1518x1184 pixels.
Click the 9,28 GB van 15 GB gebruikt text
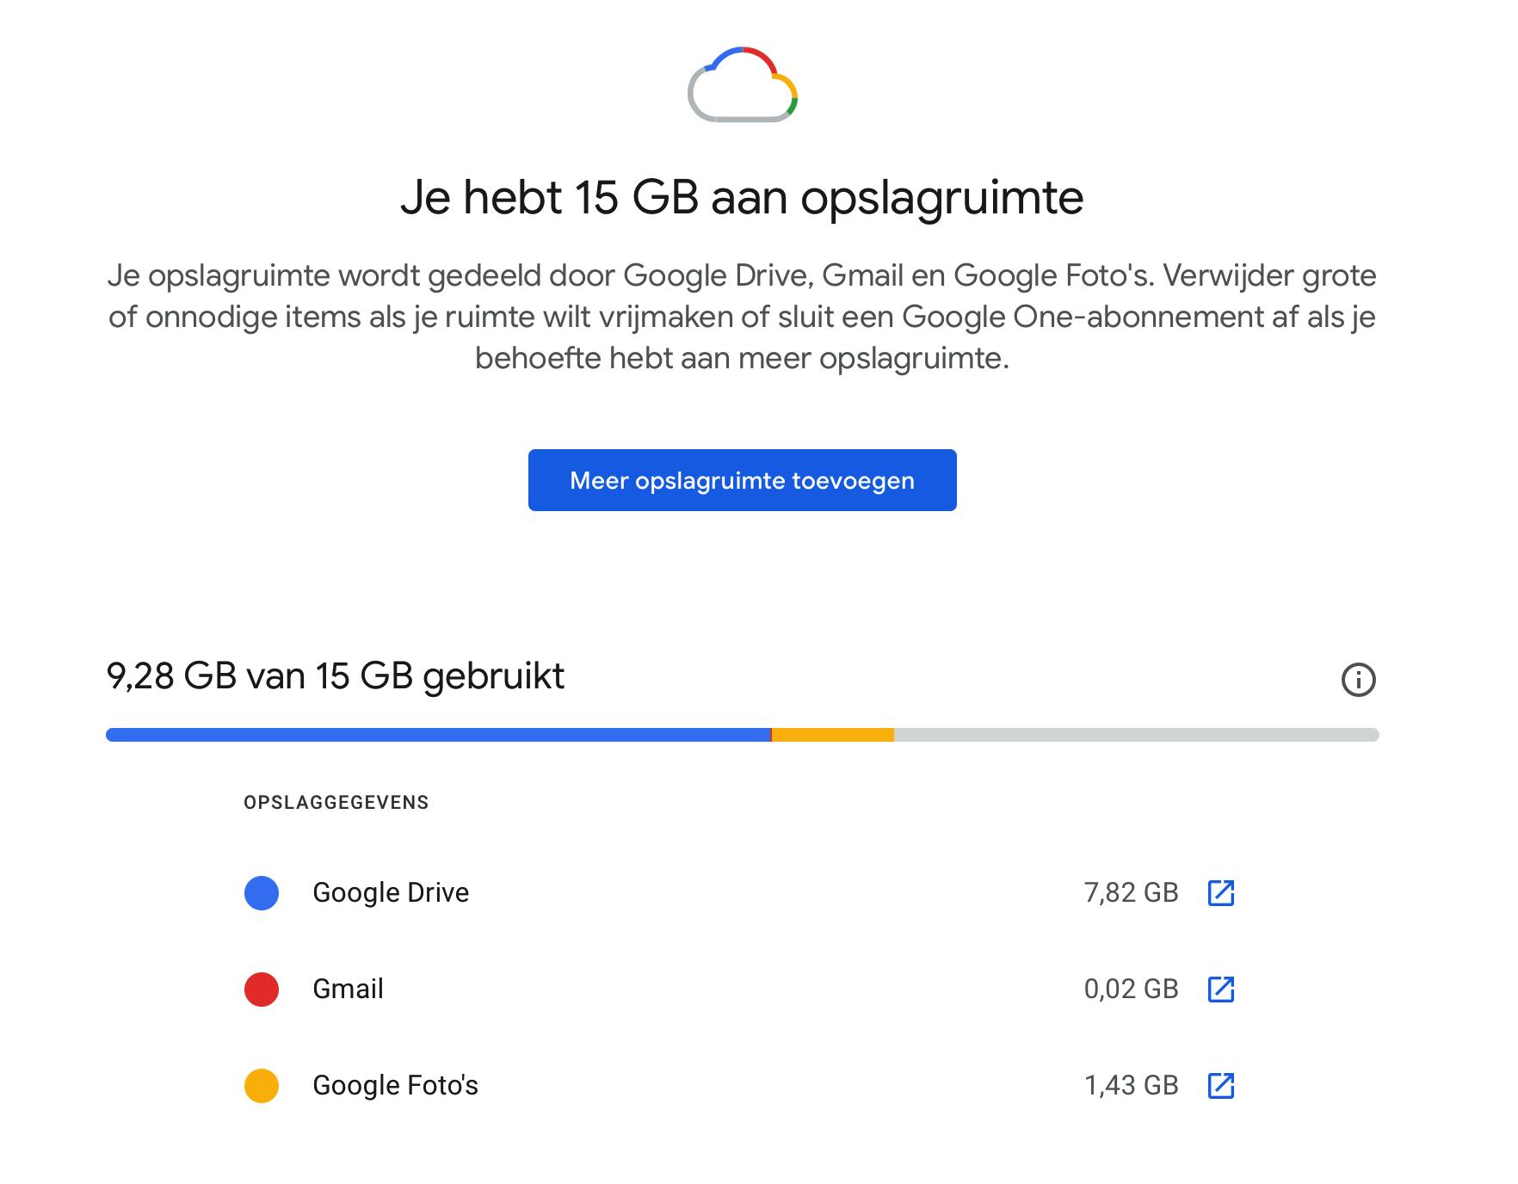click(336, 676)
